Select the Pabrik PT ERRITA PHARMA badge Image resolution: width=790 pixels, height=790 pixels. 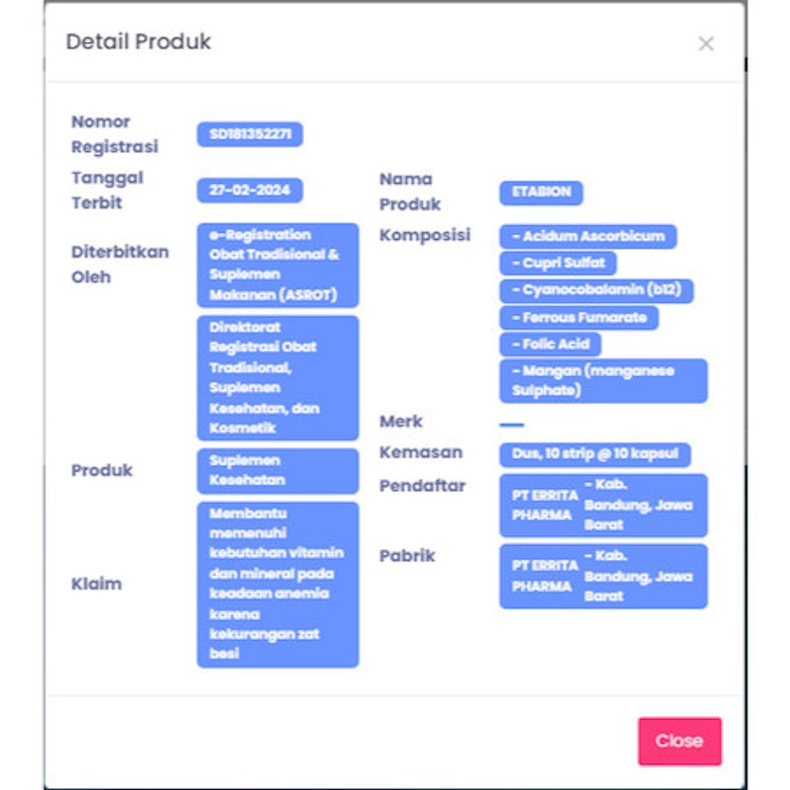pyautogui.click(x=603, y=577)
